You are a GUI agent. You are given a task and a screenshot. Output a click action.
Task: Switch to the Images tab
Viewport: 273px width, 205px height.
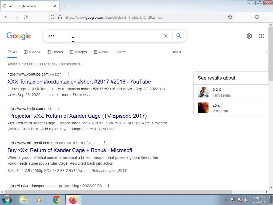(x=78, y=52)
